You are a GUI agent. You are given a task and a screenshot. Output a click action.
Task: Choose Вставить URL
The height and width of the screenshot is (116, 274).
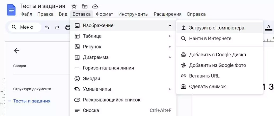(219, 76)
